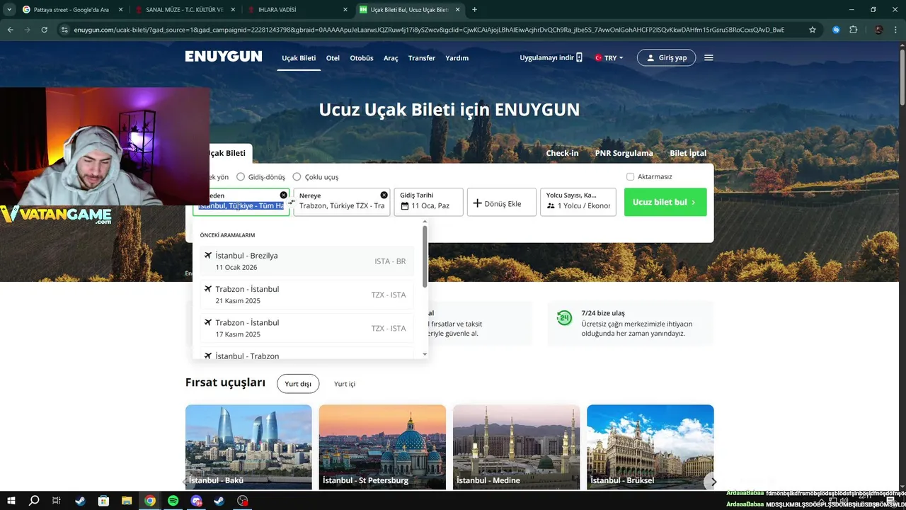Click the Ucuz bilet bul button
This screenshot has width=906, height=510.
coord(665,202)
